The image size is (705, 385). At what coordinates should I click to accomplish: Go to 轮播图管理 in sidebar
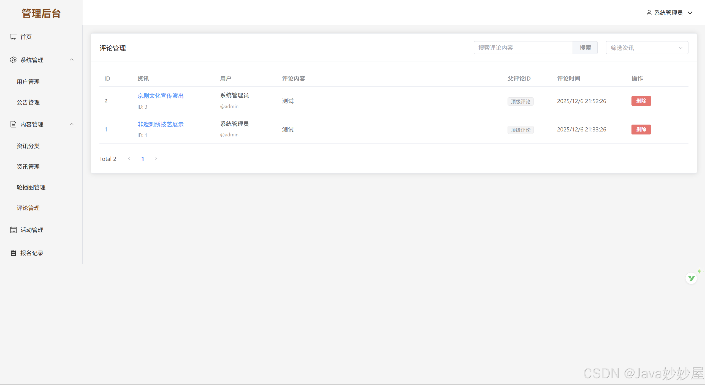click(31, 188)
